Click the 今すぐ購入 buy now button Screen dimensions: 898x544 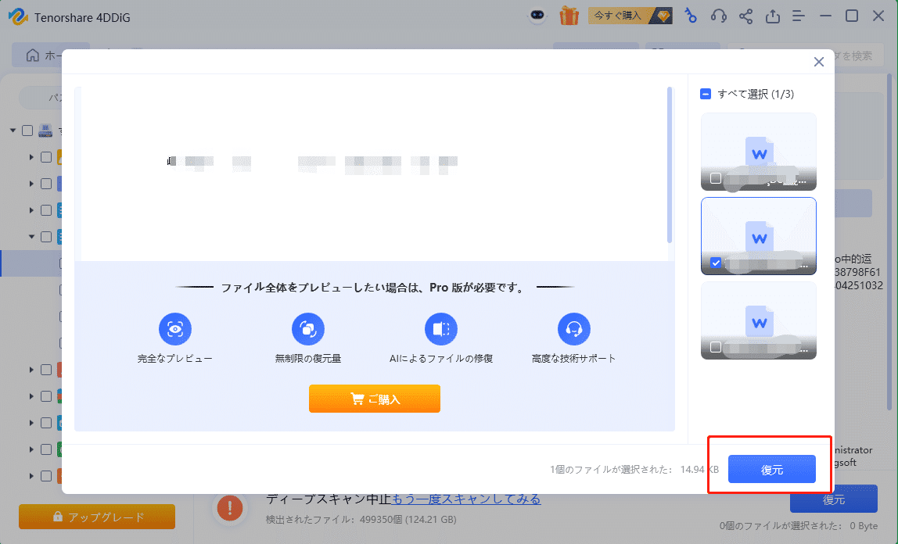[630, 16]
